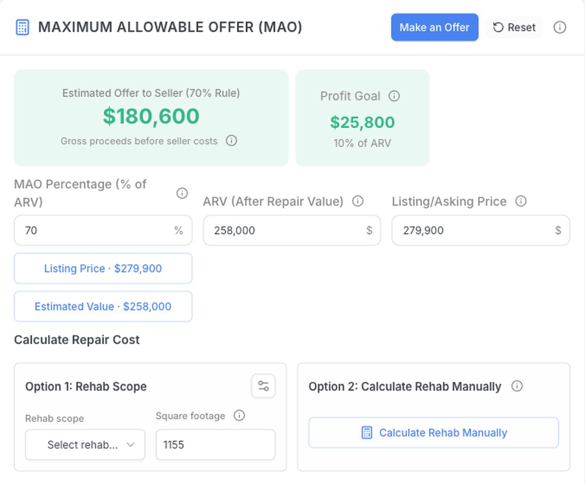The image size is (585, 484).
Task: Open rehab scope settings sliders icon
Action: point(263,386)
